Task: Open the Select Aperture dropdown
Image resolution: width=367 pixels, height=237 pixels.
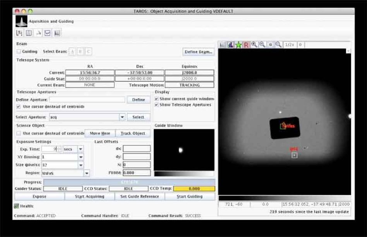Action: click(122, 117)
